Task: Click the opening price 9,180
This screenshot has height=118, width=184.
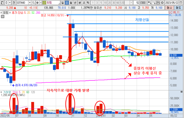Action: 132,8
